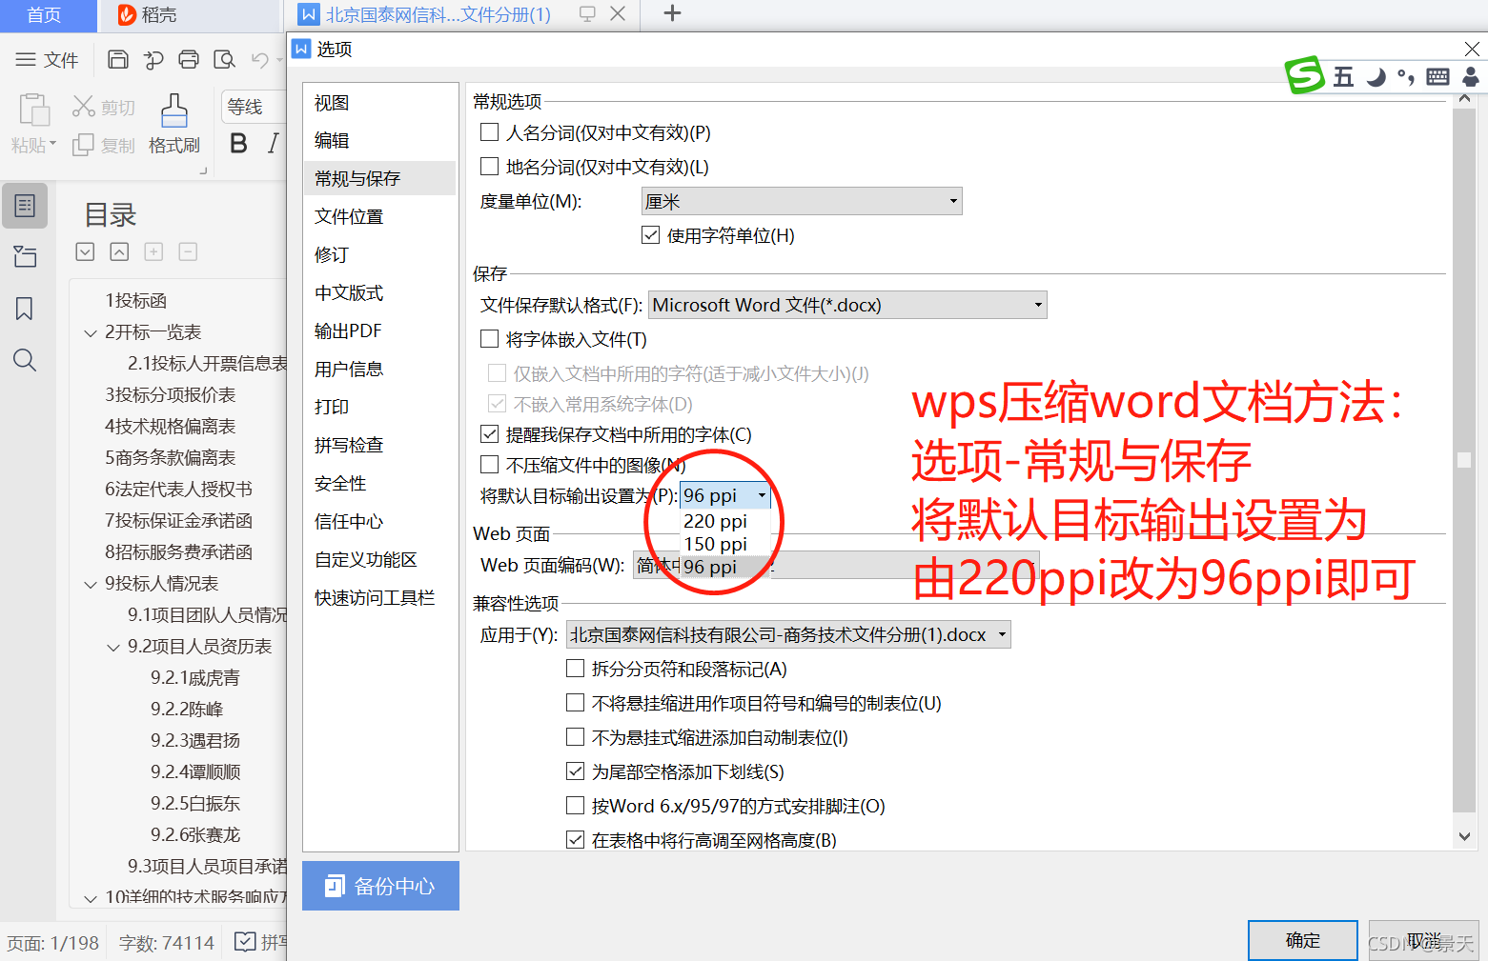The width and height of the screenshot is (1488, 961).
Task: Click the up-arrow level icon under 目录
Action: click(x=119, y=251)
